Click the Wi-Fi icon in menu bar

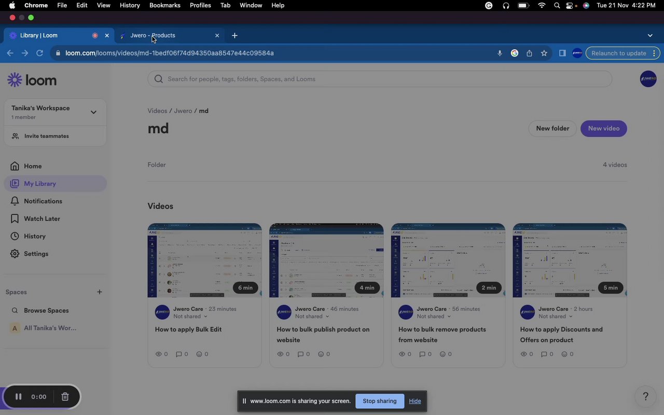point(542,5)
